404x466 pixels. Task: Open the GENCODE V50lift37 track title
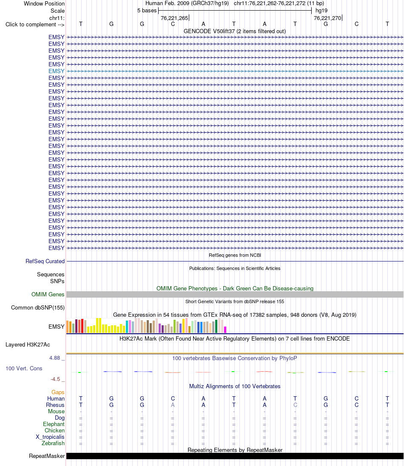pos(235,31)
